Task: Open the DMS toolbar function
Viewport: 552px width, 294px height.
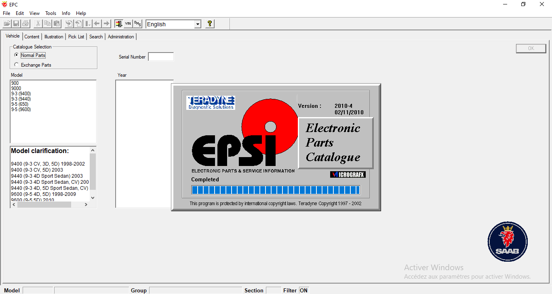Action: (137, 23)
